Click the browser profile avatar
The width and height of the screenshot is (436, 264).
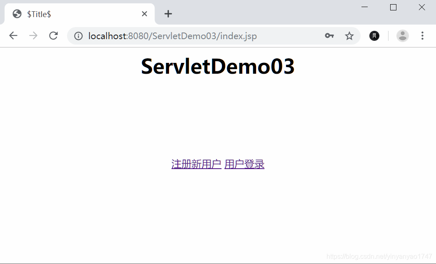pyautogui.click(x=402, y=36)
